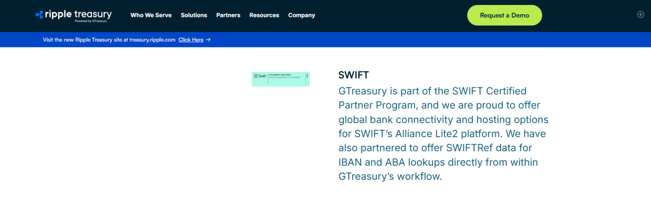The height and width of the screenshot is (203, 651).
Task: Open the Solutions menu
Action: [x=194, y=15]
